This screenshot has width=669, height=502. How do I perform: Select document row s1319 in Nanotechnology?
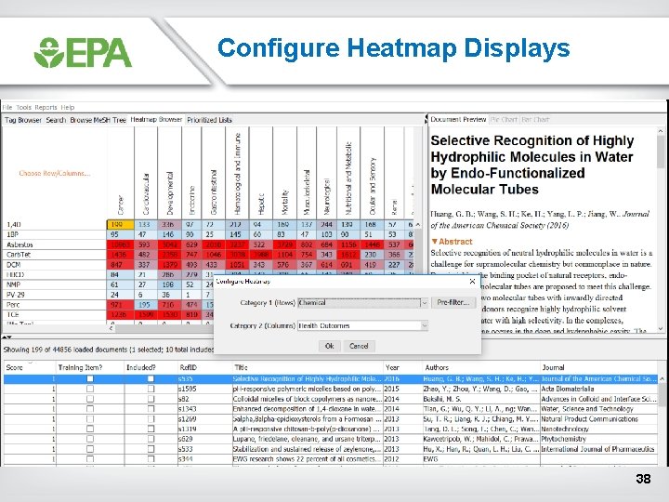pos(331,429)
